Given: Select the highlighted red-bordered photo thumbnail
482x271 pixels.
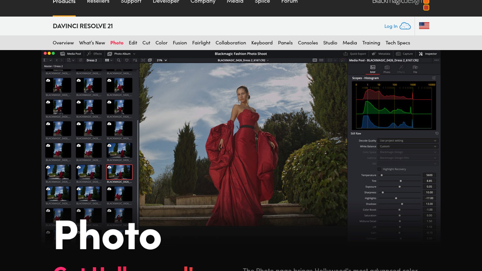Looking at the screenshot, I should 119,172.
